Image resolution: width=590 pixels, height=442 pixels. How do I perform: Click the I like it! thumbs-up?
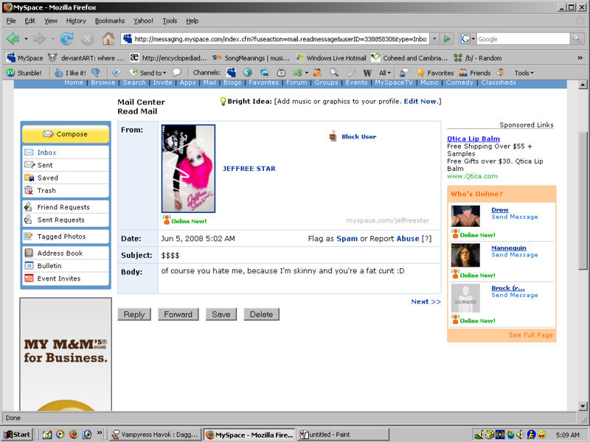coord(70,72)
